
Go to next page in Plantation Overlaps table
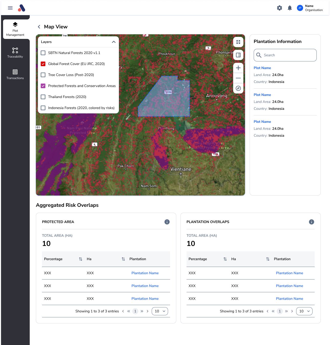click(x=292, y=311)
